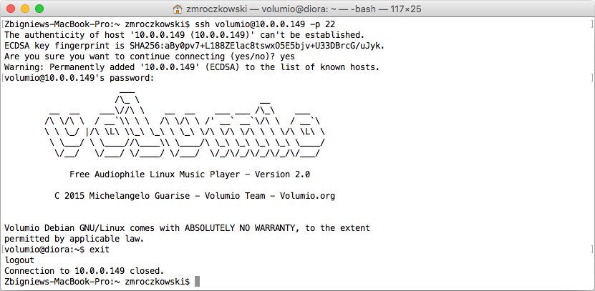Click the 'volumio@diora:~$ exit' command line
595x291 pixels.
(x=57, y=250)
